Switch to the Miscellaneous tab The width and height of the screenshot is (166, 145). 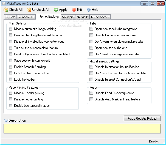[x=100, y=17]
